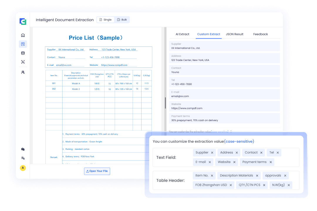The height and width of the screenshot is (211, 317).
Task: Remove the Payment terms tag
Action: (x=270, y=162)
